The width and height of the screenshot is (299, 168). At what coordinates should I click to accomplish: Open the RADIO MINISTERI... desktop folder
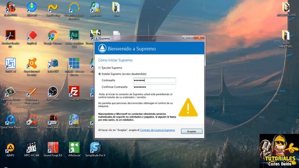tap(286, 39)
